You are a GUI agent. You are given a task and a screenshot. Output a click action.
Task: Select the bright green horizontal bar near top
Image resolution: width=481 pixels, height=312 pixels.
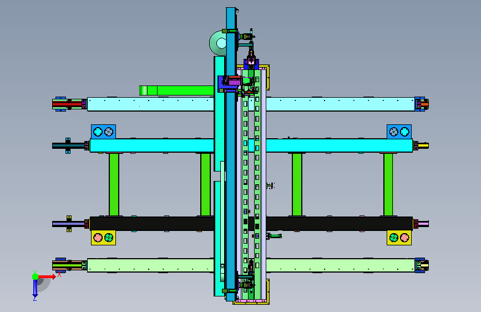click(176, 90)
